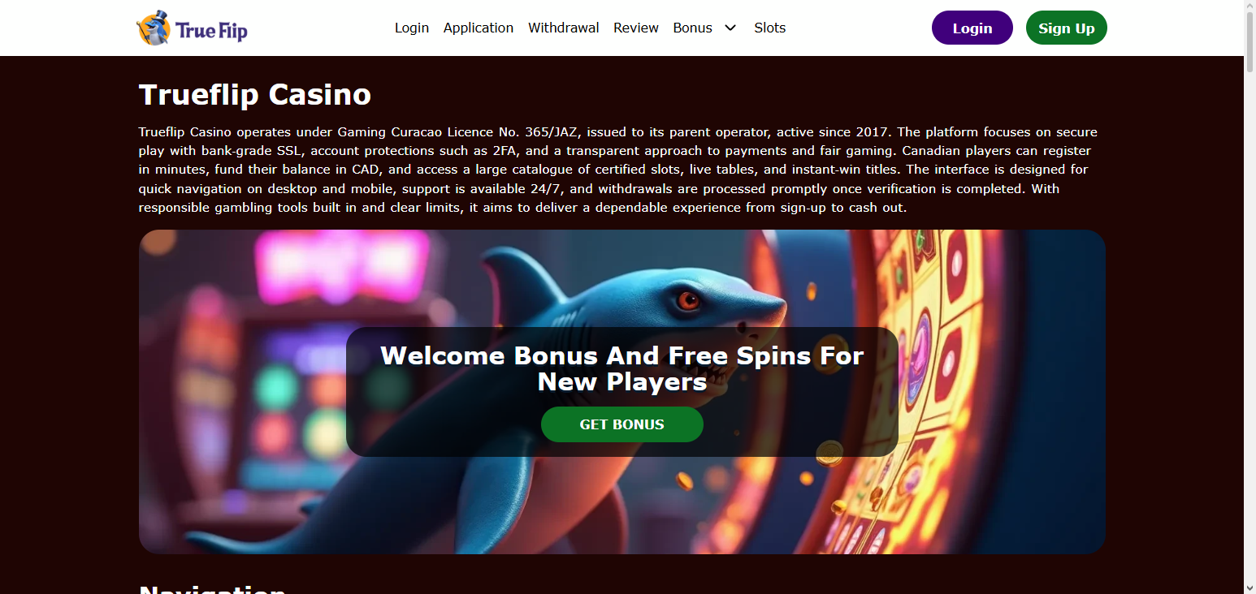Click the GET BONUS button
1256x594 pixels.
[x=622, y=424]
